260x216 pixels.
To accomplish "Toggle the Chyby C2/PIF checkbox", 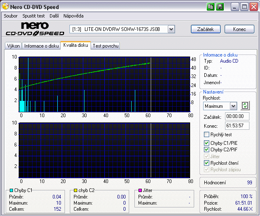I will point(206,150).
